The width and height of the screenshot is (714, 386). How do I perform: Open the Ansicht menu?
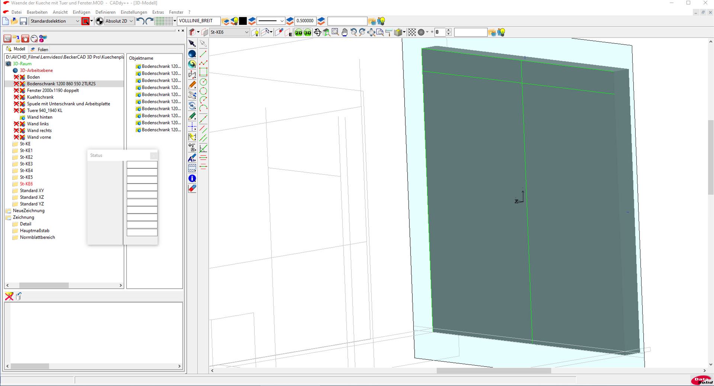point(60,12)
